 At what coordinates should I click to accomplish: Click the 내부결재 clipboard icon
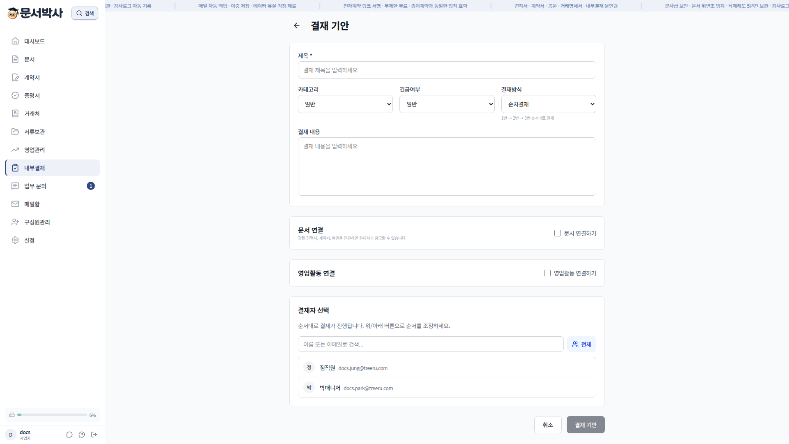[15, 168]
